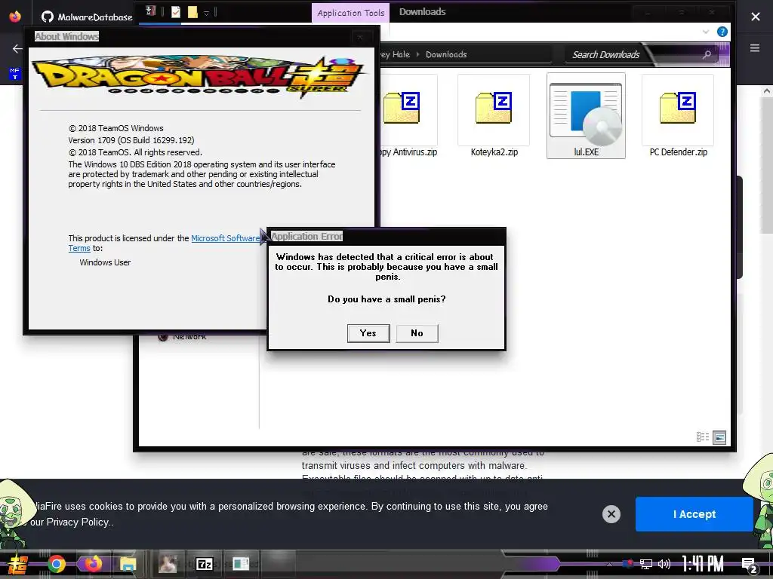This screenshot has height=579, width=773.
Task: Open the MalwareDatabase browser tab
Action: (x=88, y=17)
